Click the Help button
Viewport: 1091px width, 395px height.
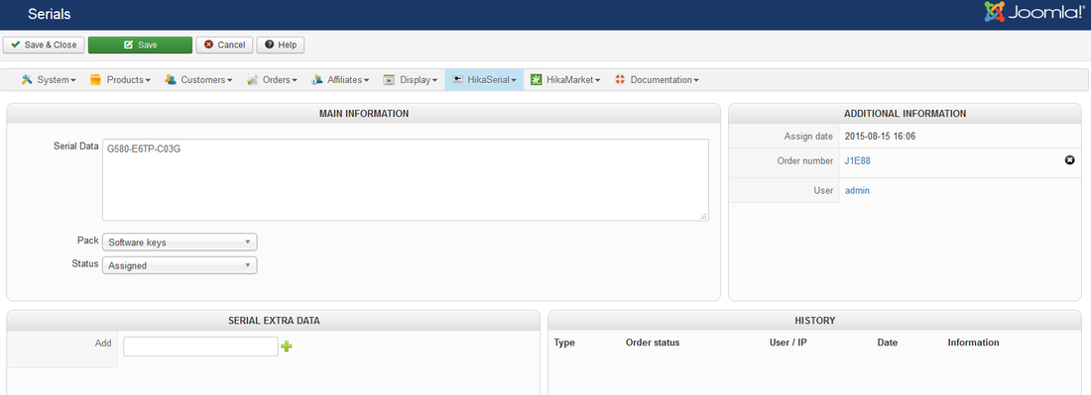pyautogui.click(x=281, y=45)
